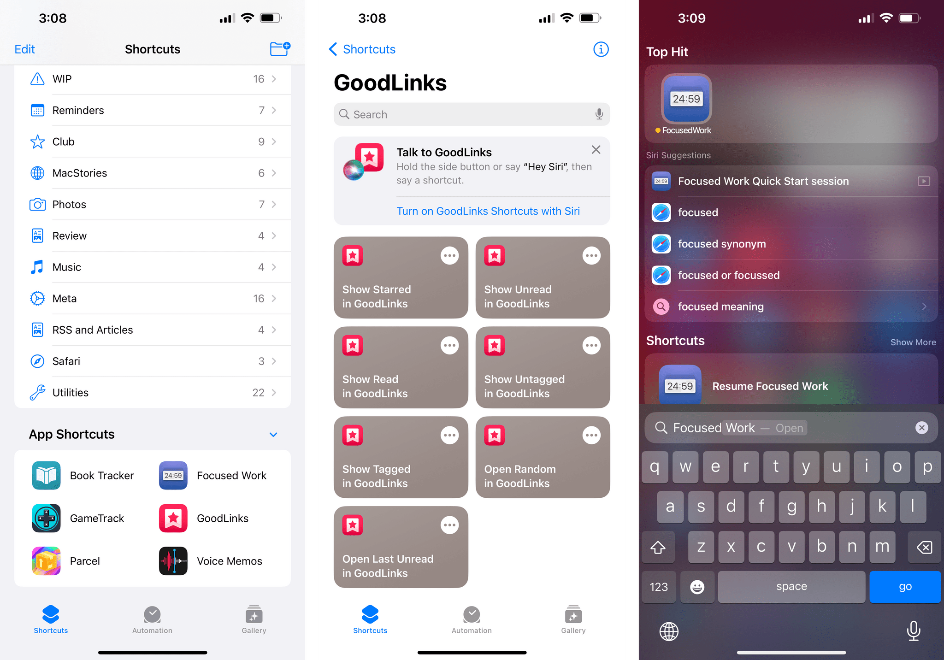
Task: Tap info button for GoodLinks
Action: pyautogui.click(x=601, y=49)
